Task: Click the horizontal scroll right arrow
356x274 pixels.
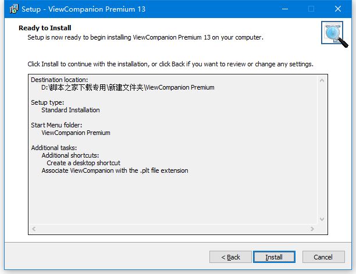Action: pos(312,229)
